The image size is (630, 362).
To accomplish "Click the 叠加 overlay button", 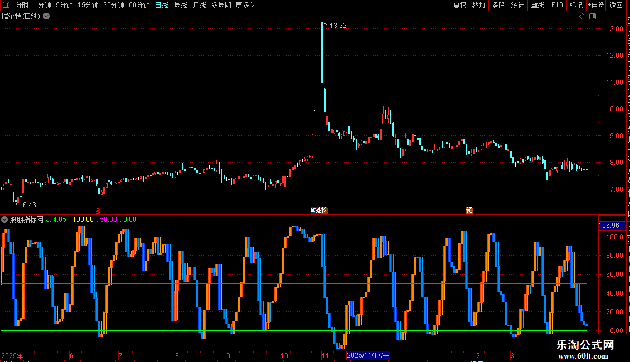I will (478, 5).
